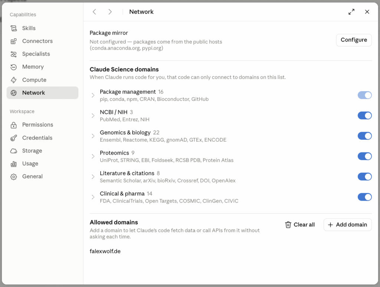Click the Storage cloud icon
Image resolution: width=380 pixels, height=287 pixels.
[14, 151]
